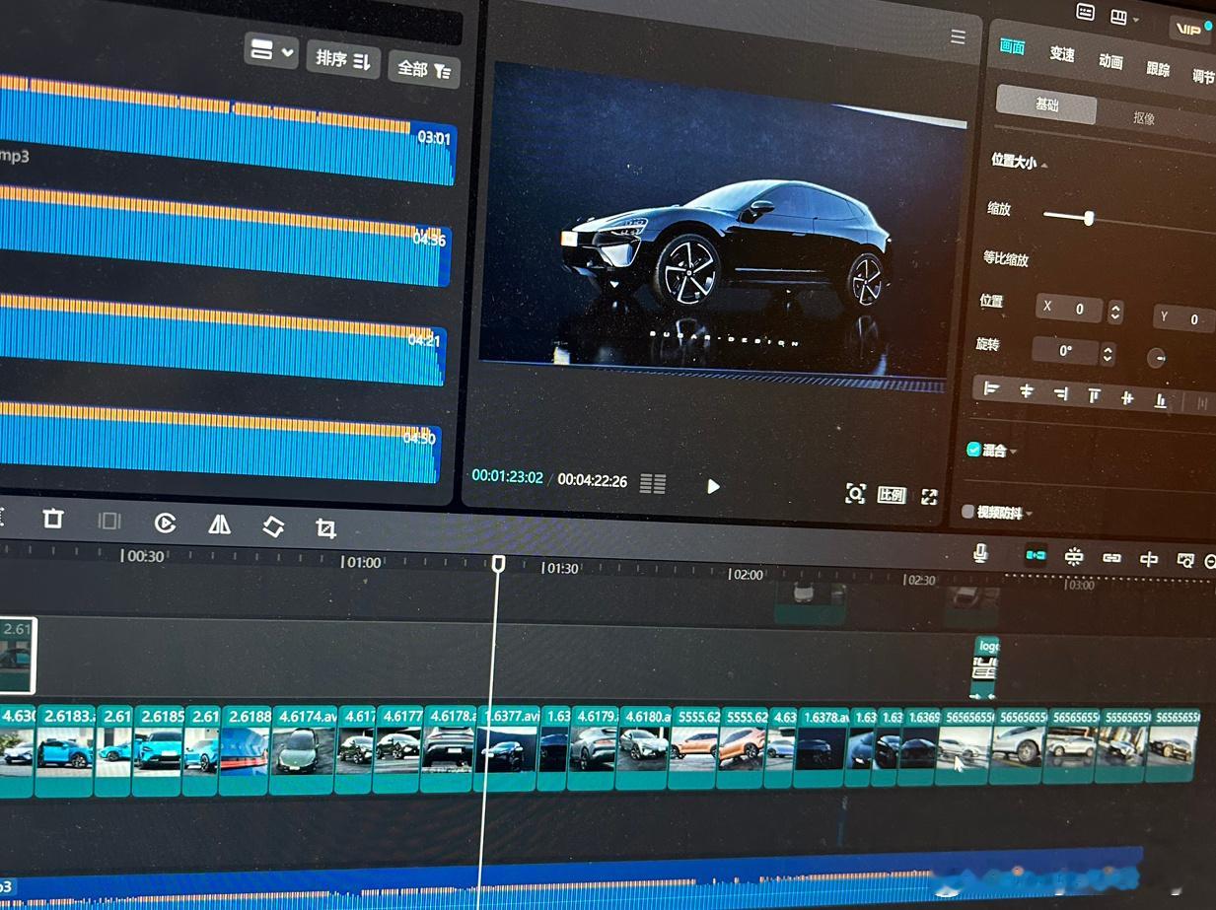The height and width of the screenshot is (910, 1216).
Task: Click the freeze frame icon in timeline toolbar
Action: point(109,521)
